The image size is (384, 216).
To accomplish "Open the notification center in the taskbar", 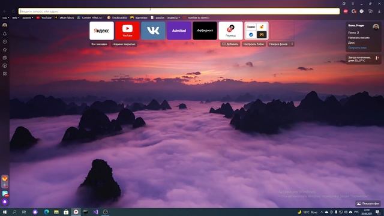I will pyautogui.click(x=377, y=212).
